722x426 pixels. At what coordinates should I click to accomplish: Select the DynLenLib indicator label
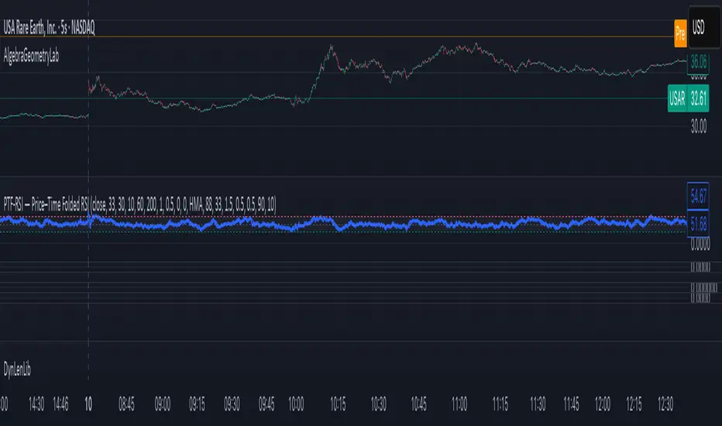tap(17, 369)
